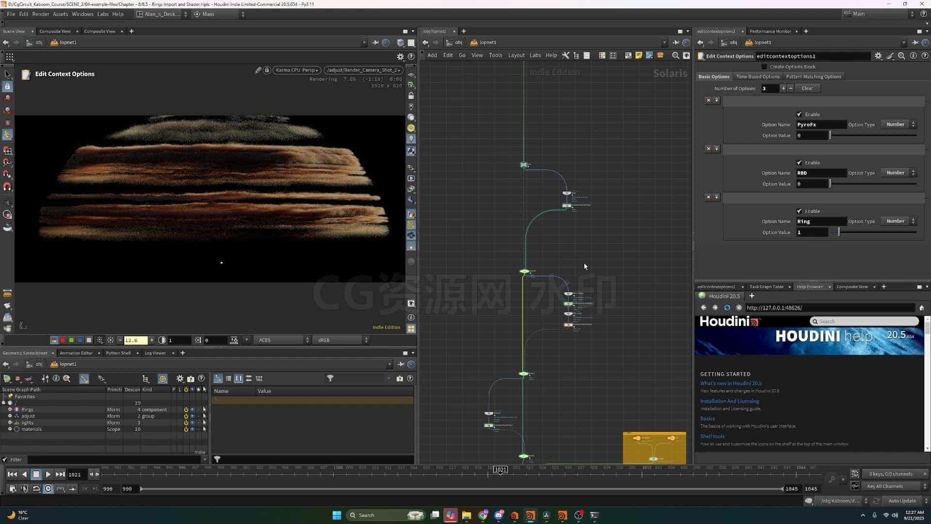Open Option Type dropdown for Ring

[x=898, y=221]
